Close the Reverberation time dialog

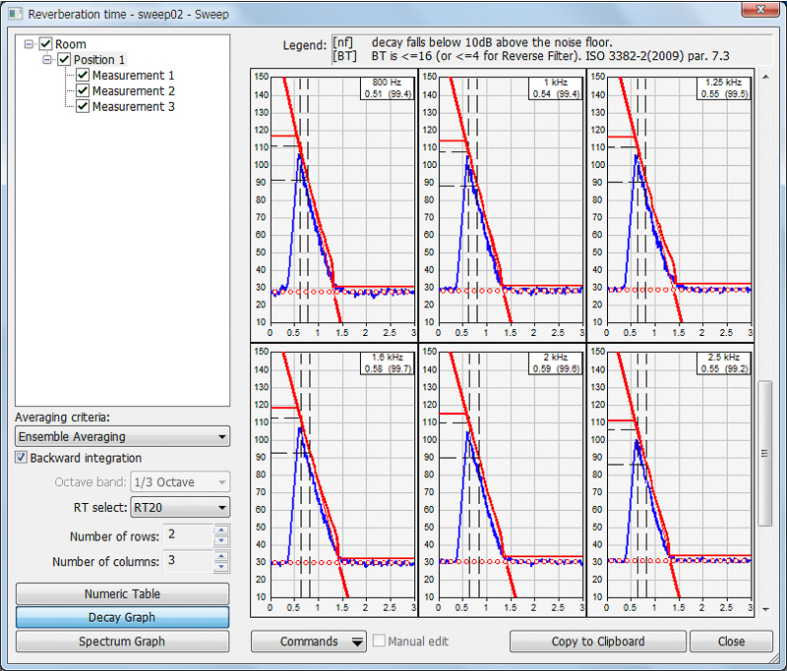tap(731, 642)
